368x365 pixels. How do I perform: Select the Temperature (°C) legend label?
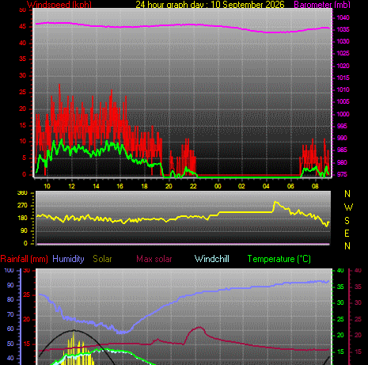[x=279, y=259]
